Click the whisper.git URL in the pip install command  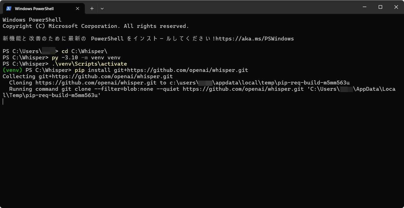click(181, 70)
